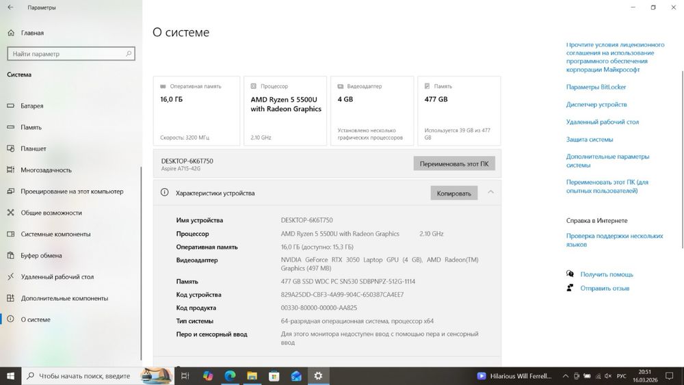This screenshot has width=684, height=385.
Task: Click the Код устройства value 829A25DD-CBF3
Action: pos(343,295)
